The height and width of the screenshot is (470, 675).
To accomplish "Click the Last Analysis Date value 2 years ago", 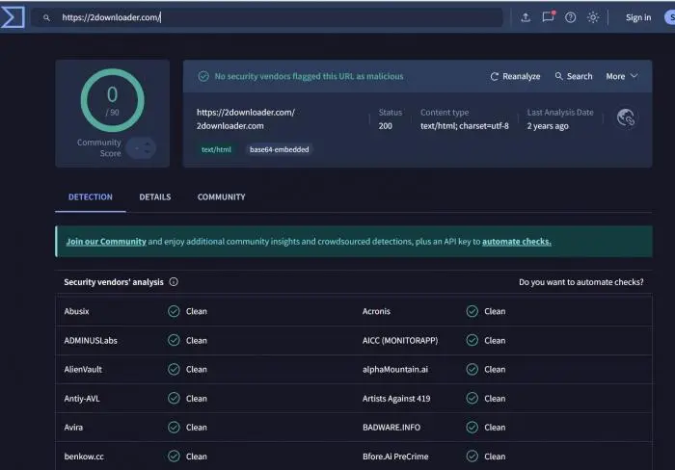I will (548, 126).
